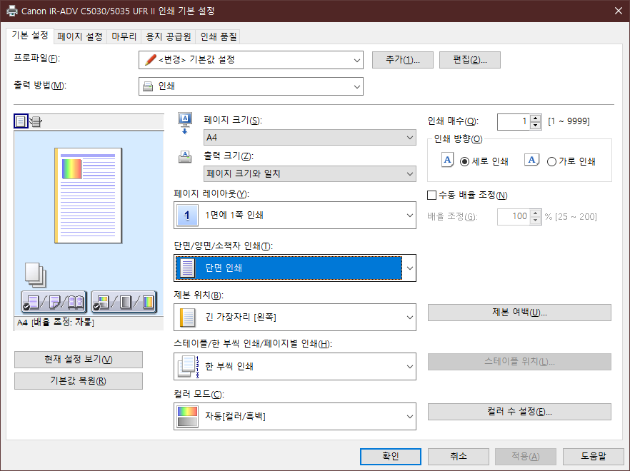Click the color mode preview button
This screenshot has height=471, width=630.
coord(124,302)
